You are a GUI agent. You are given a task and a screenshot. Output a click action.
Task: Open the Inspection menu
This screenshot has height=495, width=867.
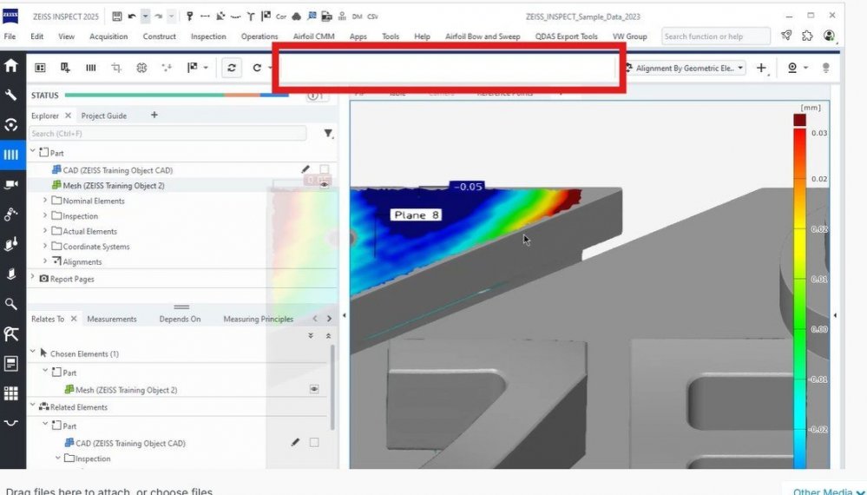coord(208,36)
